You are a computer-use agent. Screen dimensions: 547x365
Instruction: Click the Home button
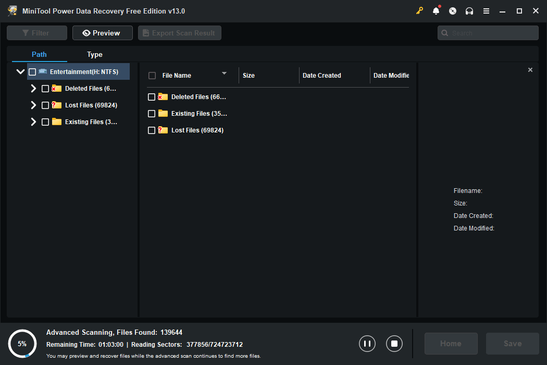tap(451, 344)
